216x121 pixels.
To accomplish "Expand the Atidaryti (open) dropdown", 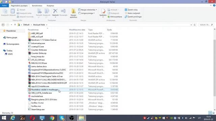I will click(118, 10).
